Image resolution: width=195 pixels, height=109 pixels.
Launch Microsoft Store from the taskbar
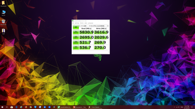[x=12, y=107]
